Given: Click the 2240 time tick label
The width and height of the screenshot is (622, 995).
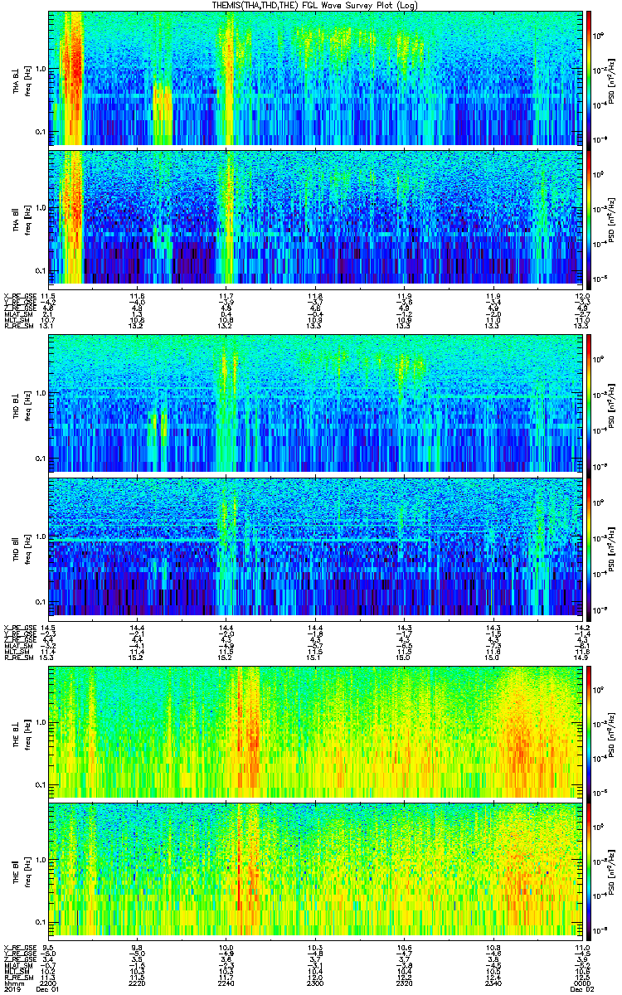Looking at the screenshot, I should tap(226, 983).
